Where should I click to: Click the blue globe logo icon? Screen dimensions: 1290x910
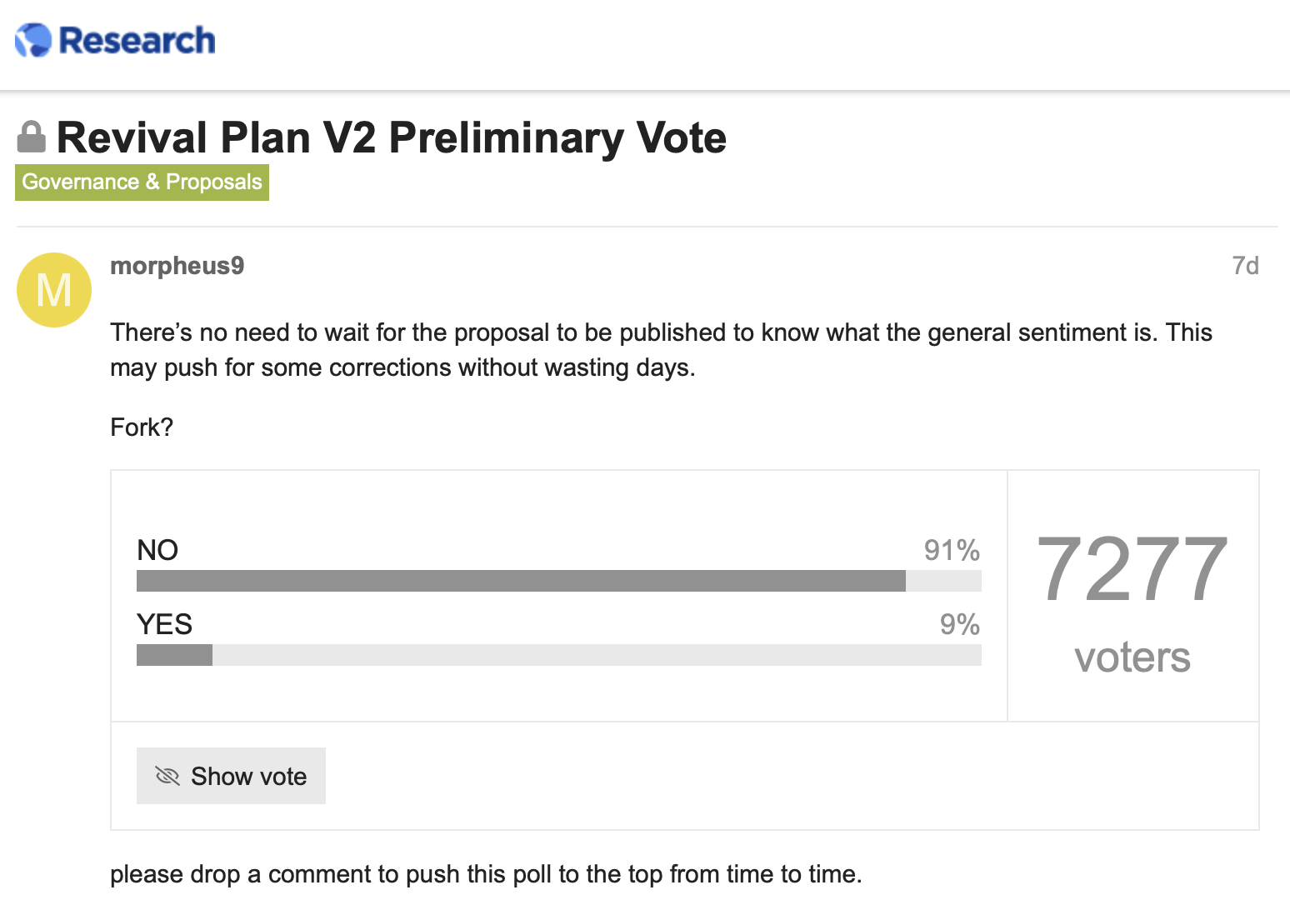33,40
